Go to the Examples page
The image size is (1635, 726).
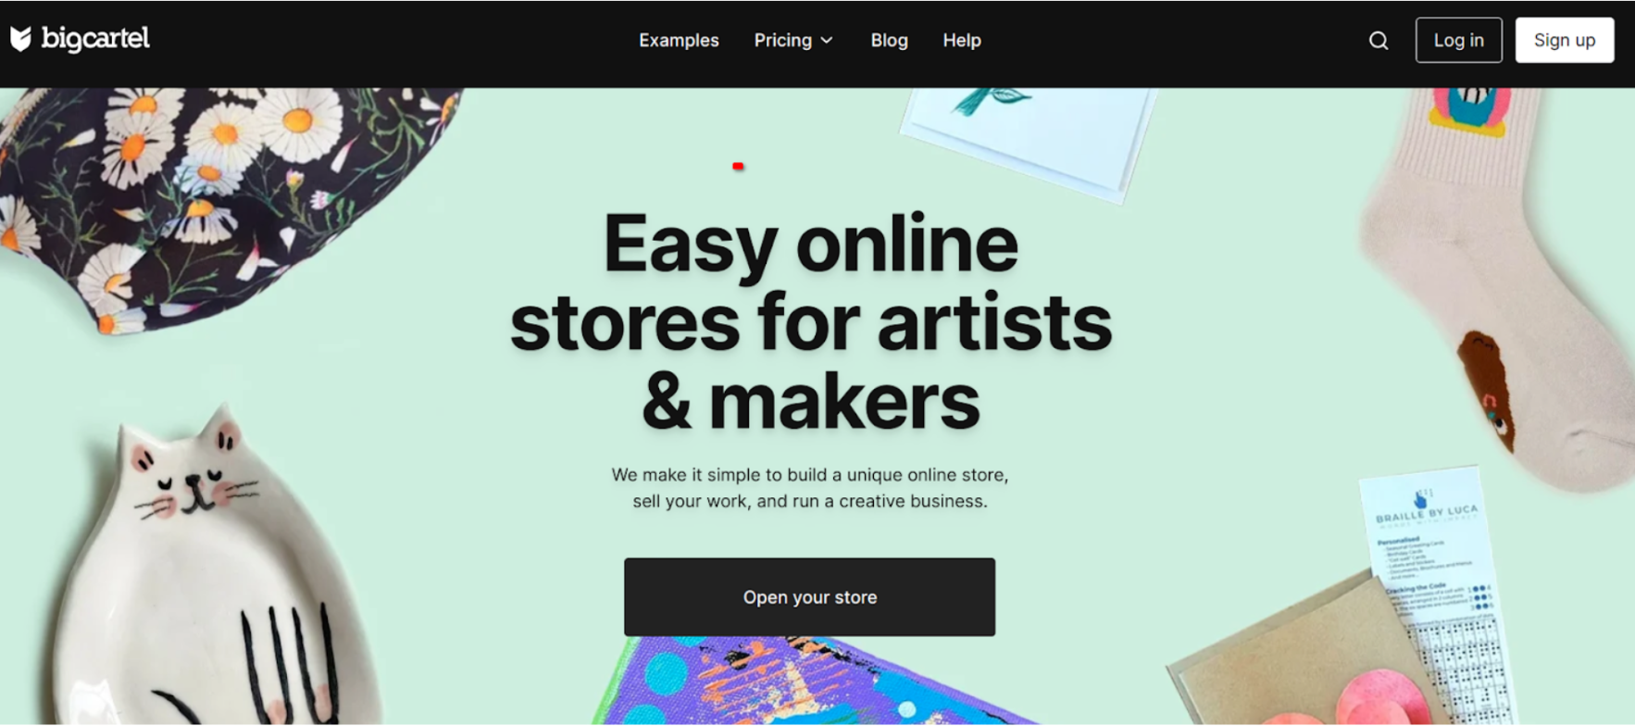tap(679, 41)
